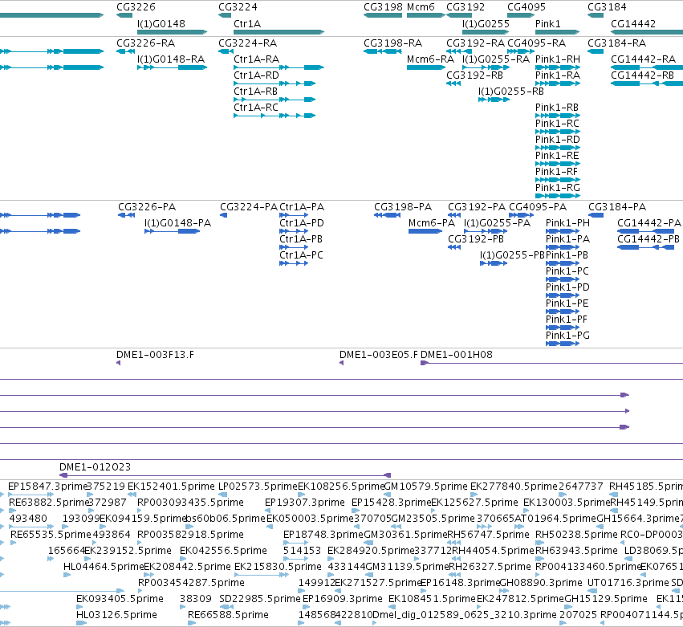Select EST EP15847.3prime label
The height and width of the screenshot is (627, 683).
coord(48,486)
